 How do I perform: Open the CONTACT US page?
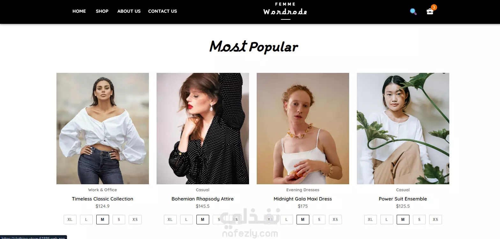pos(163,11)
